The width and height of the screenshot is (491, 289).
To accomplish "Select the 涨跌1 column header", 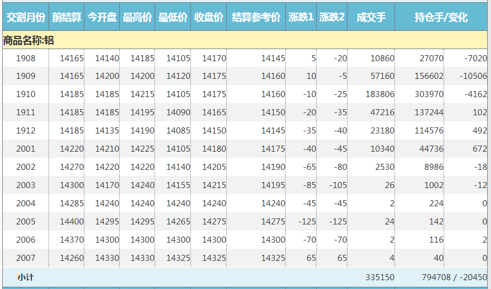I will coord(301,17).
